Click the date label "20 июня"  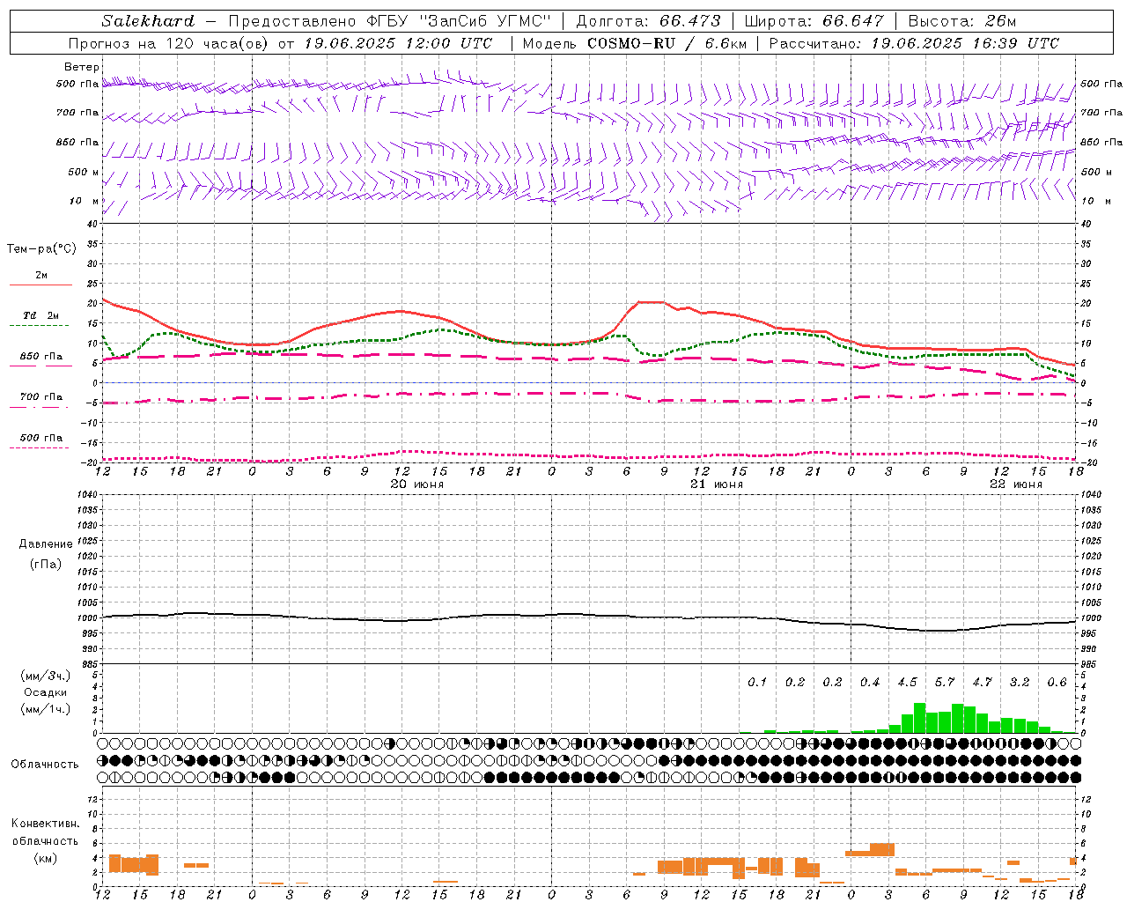417,484
